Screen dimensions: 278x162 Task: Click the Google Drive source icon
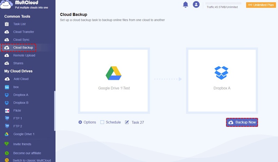[x=113, y=73]
